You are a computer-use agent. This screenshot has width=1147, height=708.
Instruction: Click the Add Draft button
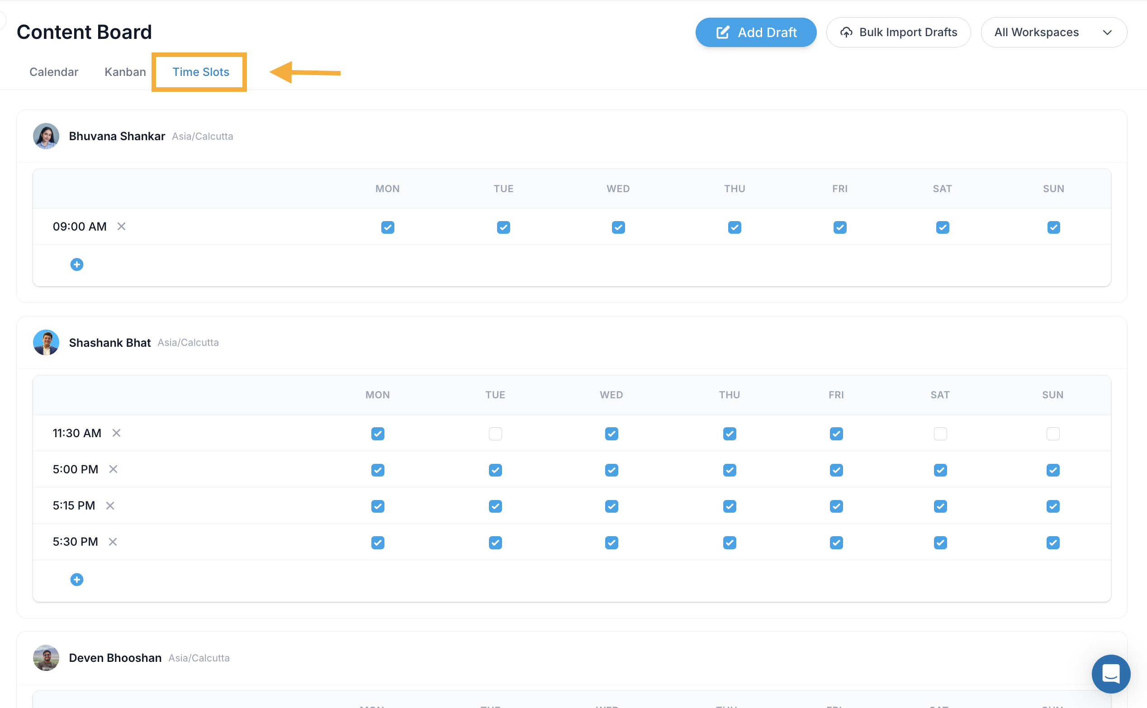point(756,32)
